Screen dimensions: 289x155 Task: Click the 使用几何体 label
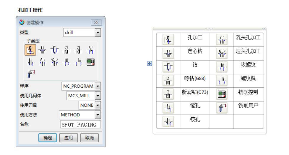[x=31, y=96]
